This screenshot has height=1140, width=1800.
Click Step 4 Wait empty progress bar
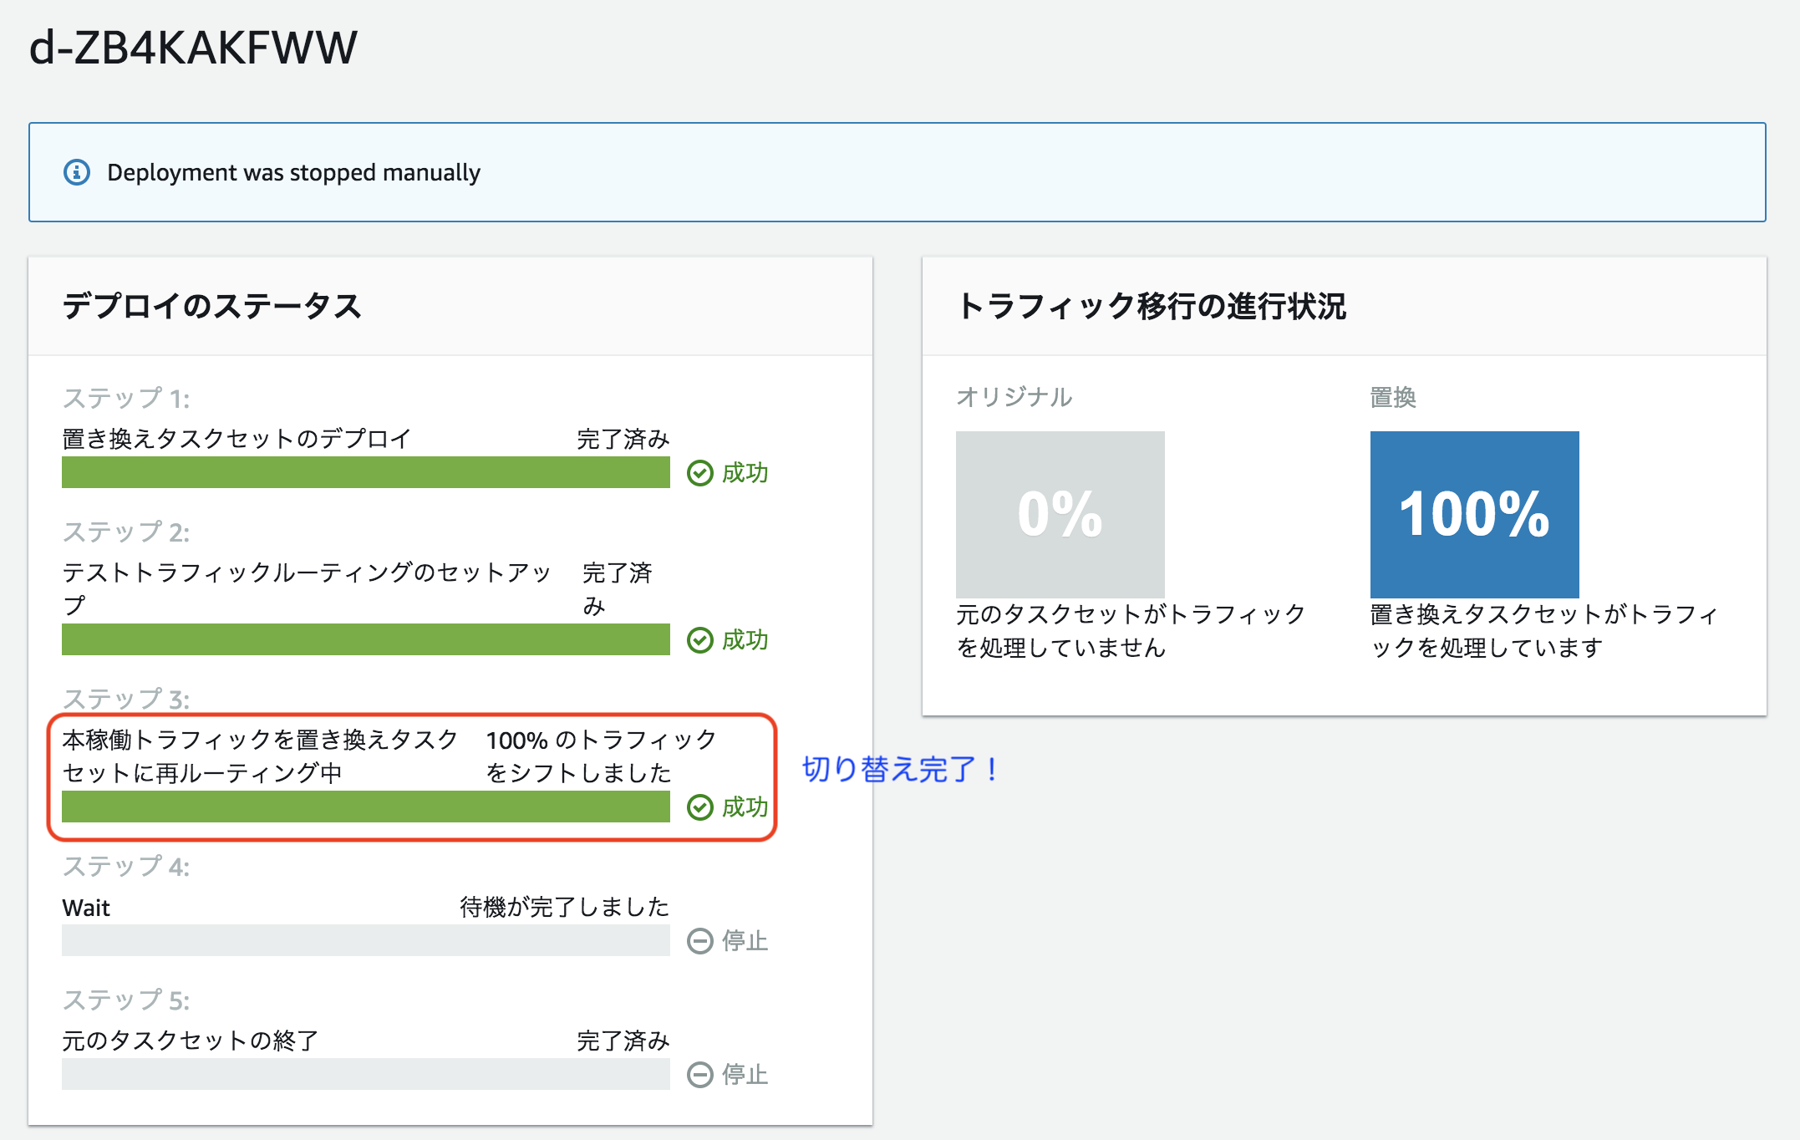pos(365,940)
